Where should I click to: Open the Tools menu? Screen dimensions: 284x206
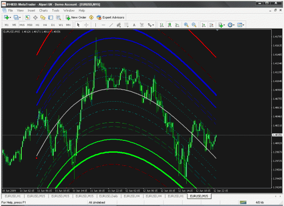tap(55, 10)
